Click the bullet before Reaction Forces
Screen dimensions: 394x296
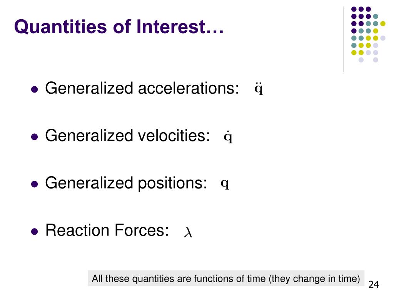coord(34,231)
